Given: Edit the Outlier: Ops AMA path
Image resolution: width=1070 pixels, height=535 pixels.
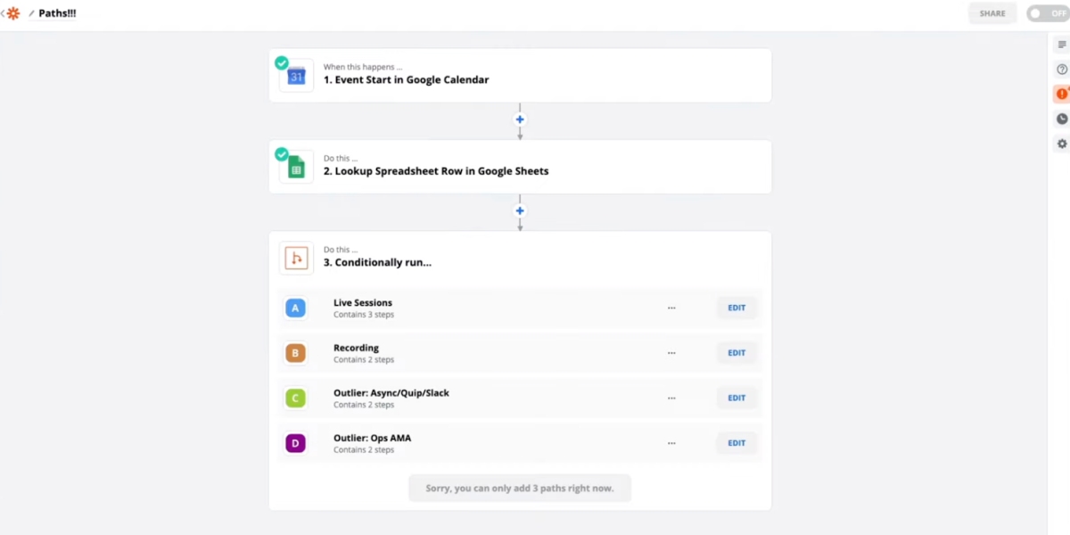Looking at the screenshot, I should click(x=737, y=443).
